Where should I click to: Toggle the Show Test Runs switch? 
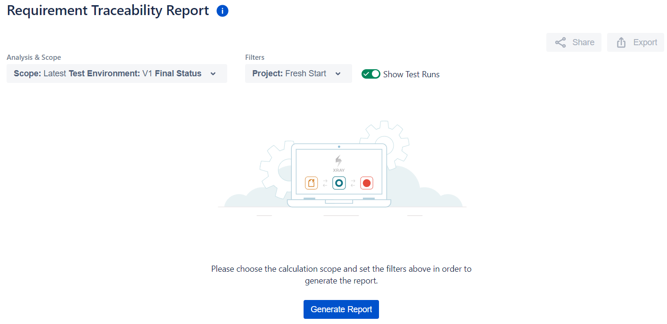pyautogui.click(x=371, y=74)
